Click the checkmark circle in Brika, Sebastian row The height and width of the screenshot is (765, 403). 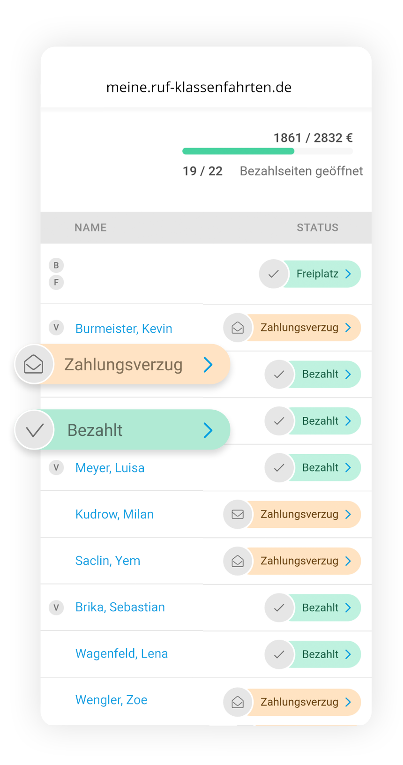[x=279, y=607]
